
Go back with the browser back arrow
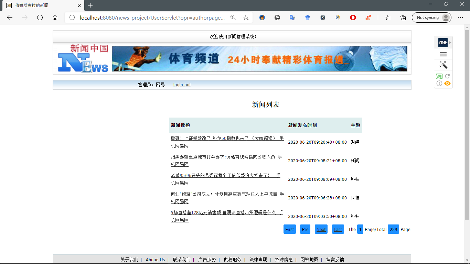(x=10, y=18)
